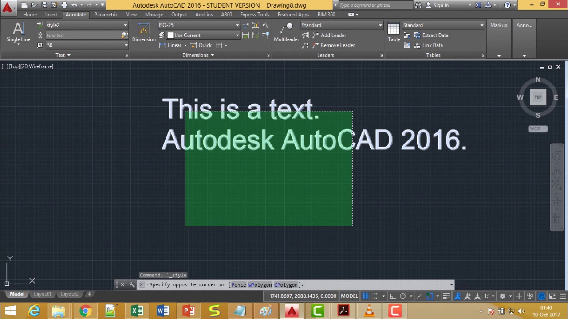The height and width of the screenshot is (319, 568).
Task: Toggle drawing grid display in status bar
Action: click(365, 296)
